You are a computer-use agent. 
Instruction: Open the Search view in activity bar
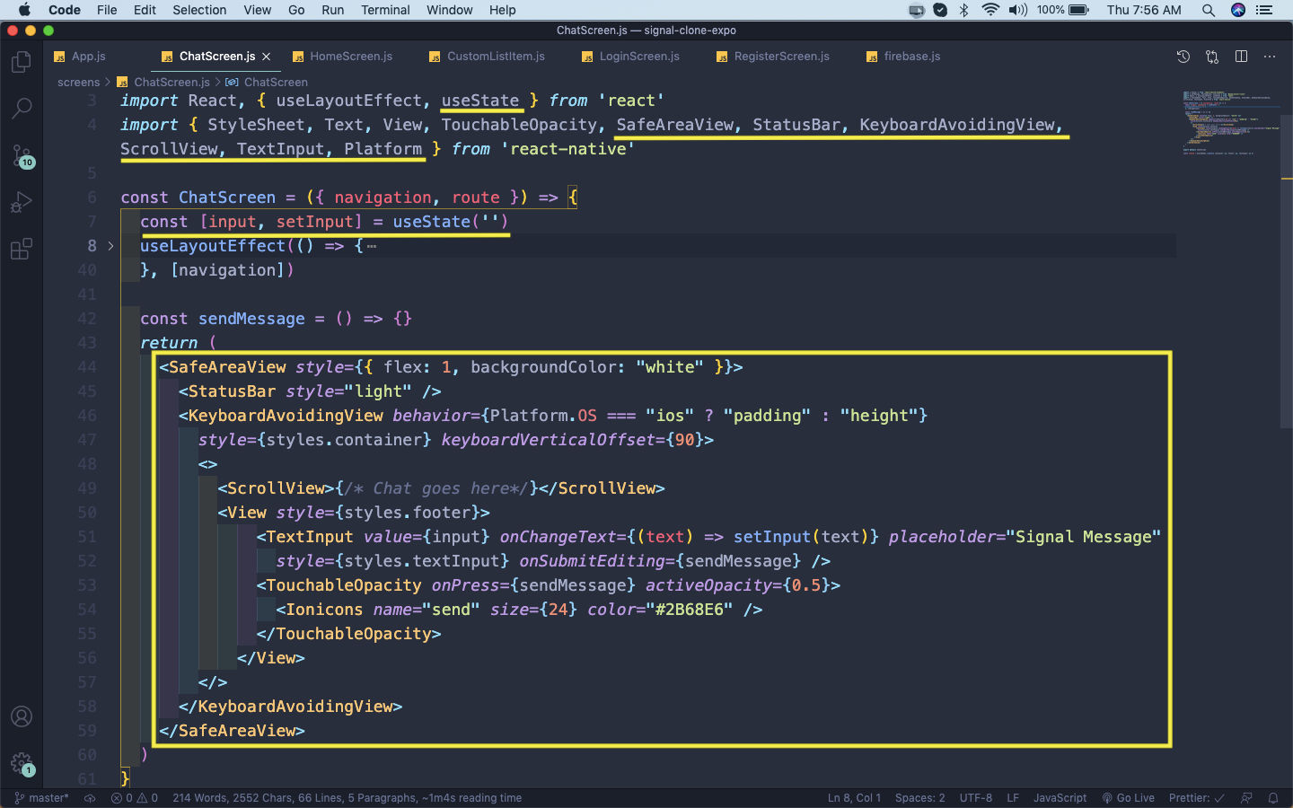[x=22, y=109]
